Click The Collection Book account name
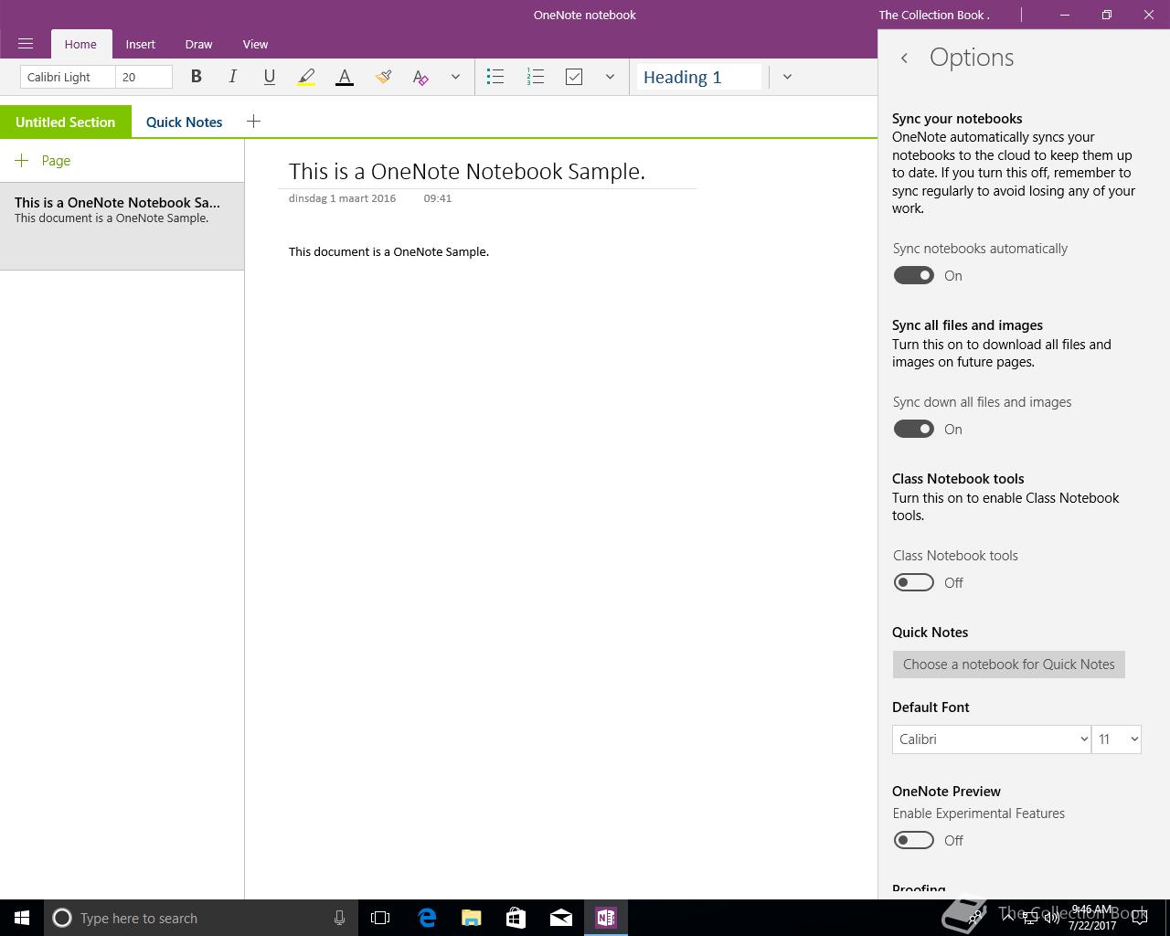1170x936 pixels. pos(934,15)
